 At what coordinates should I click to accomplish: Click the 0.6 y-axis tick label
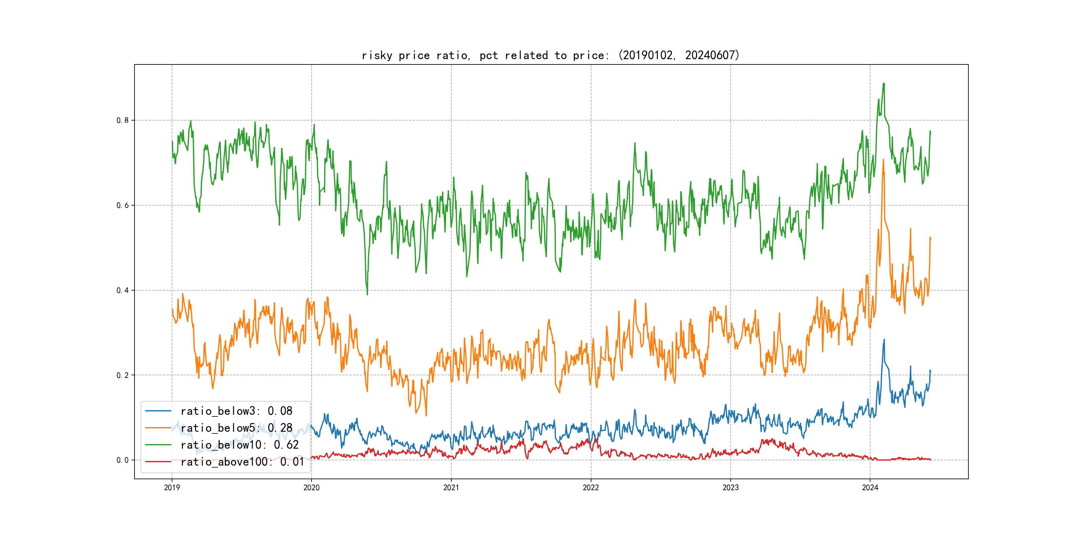pos(123,205)
